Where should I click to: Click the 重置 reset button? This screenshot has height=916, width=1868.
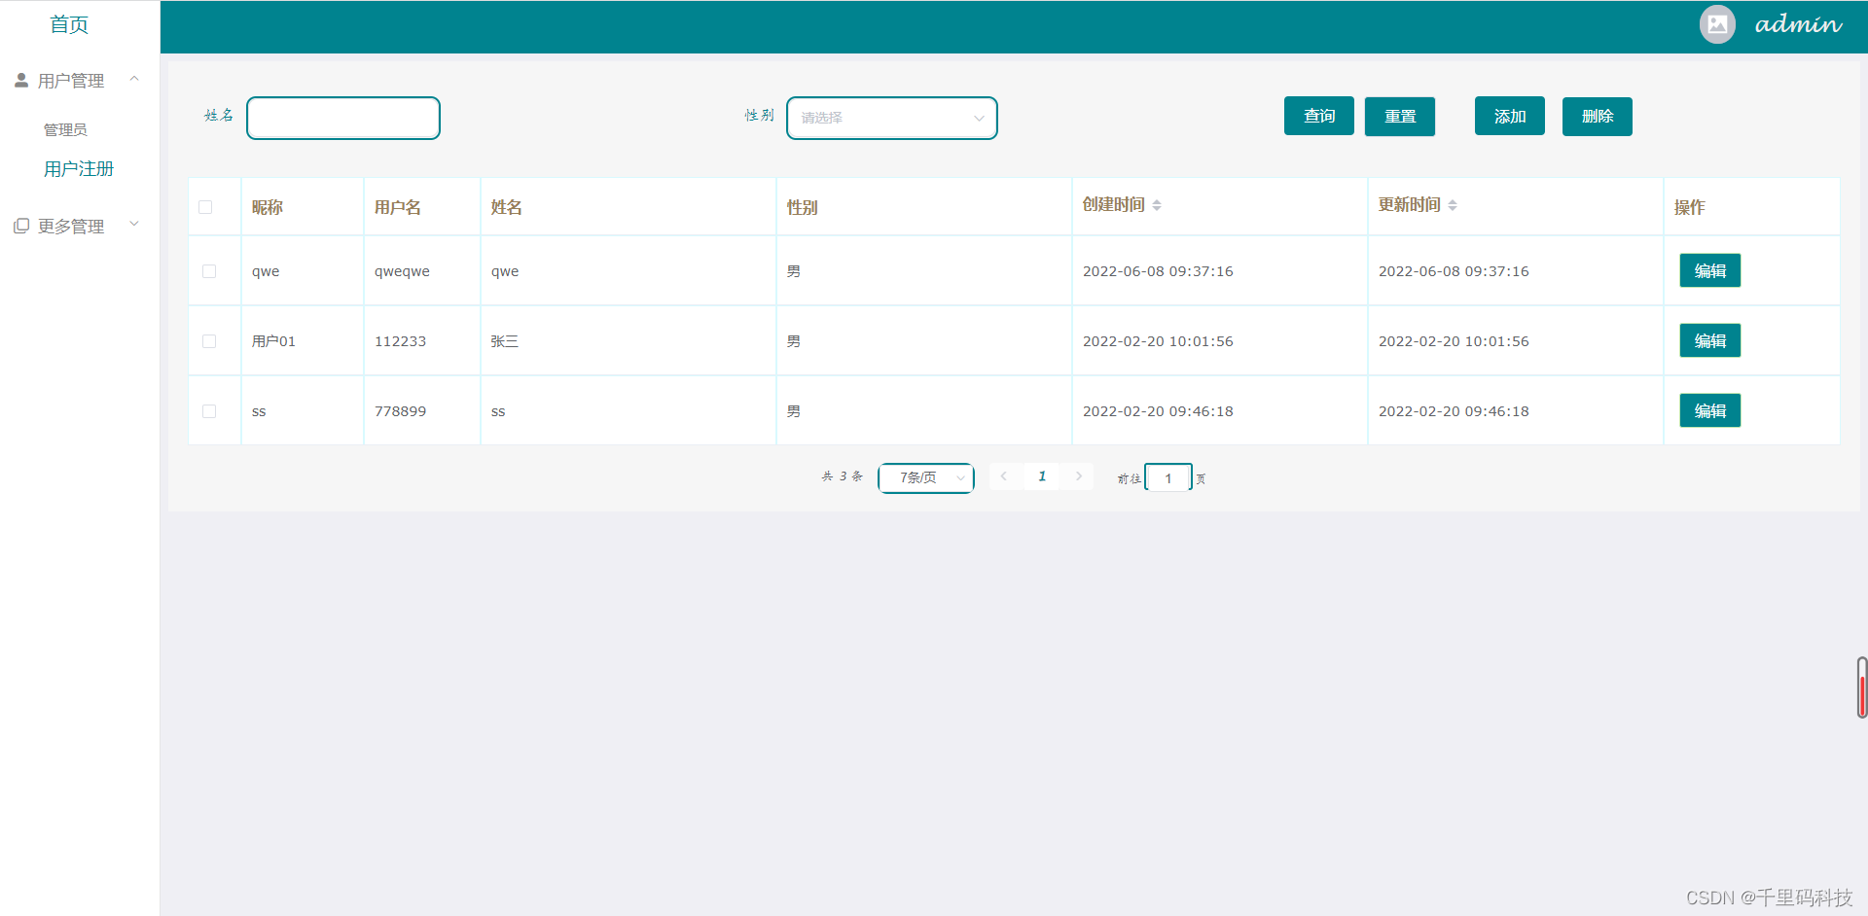[x=1400, y=117]
